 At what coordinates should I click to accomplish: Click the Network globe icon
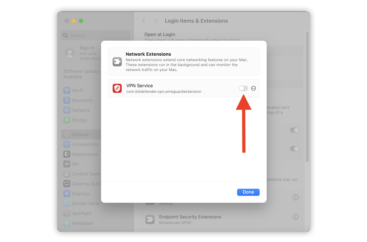click(67, 110)
